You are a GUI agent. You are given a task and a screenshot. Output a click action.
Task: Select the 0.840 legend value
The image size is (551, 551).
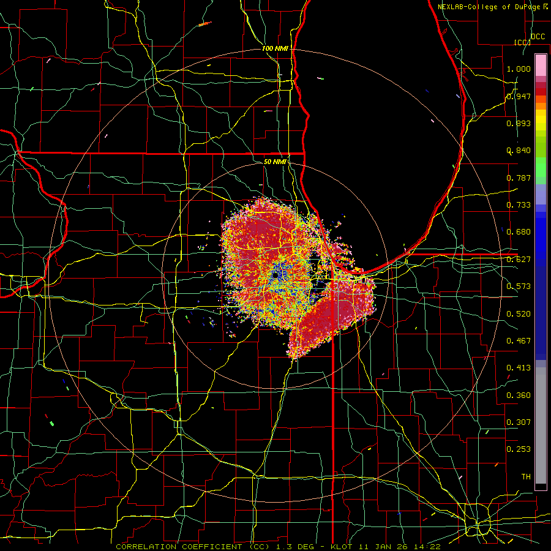tap(519, 151)
